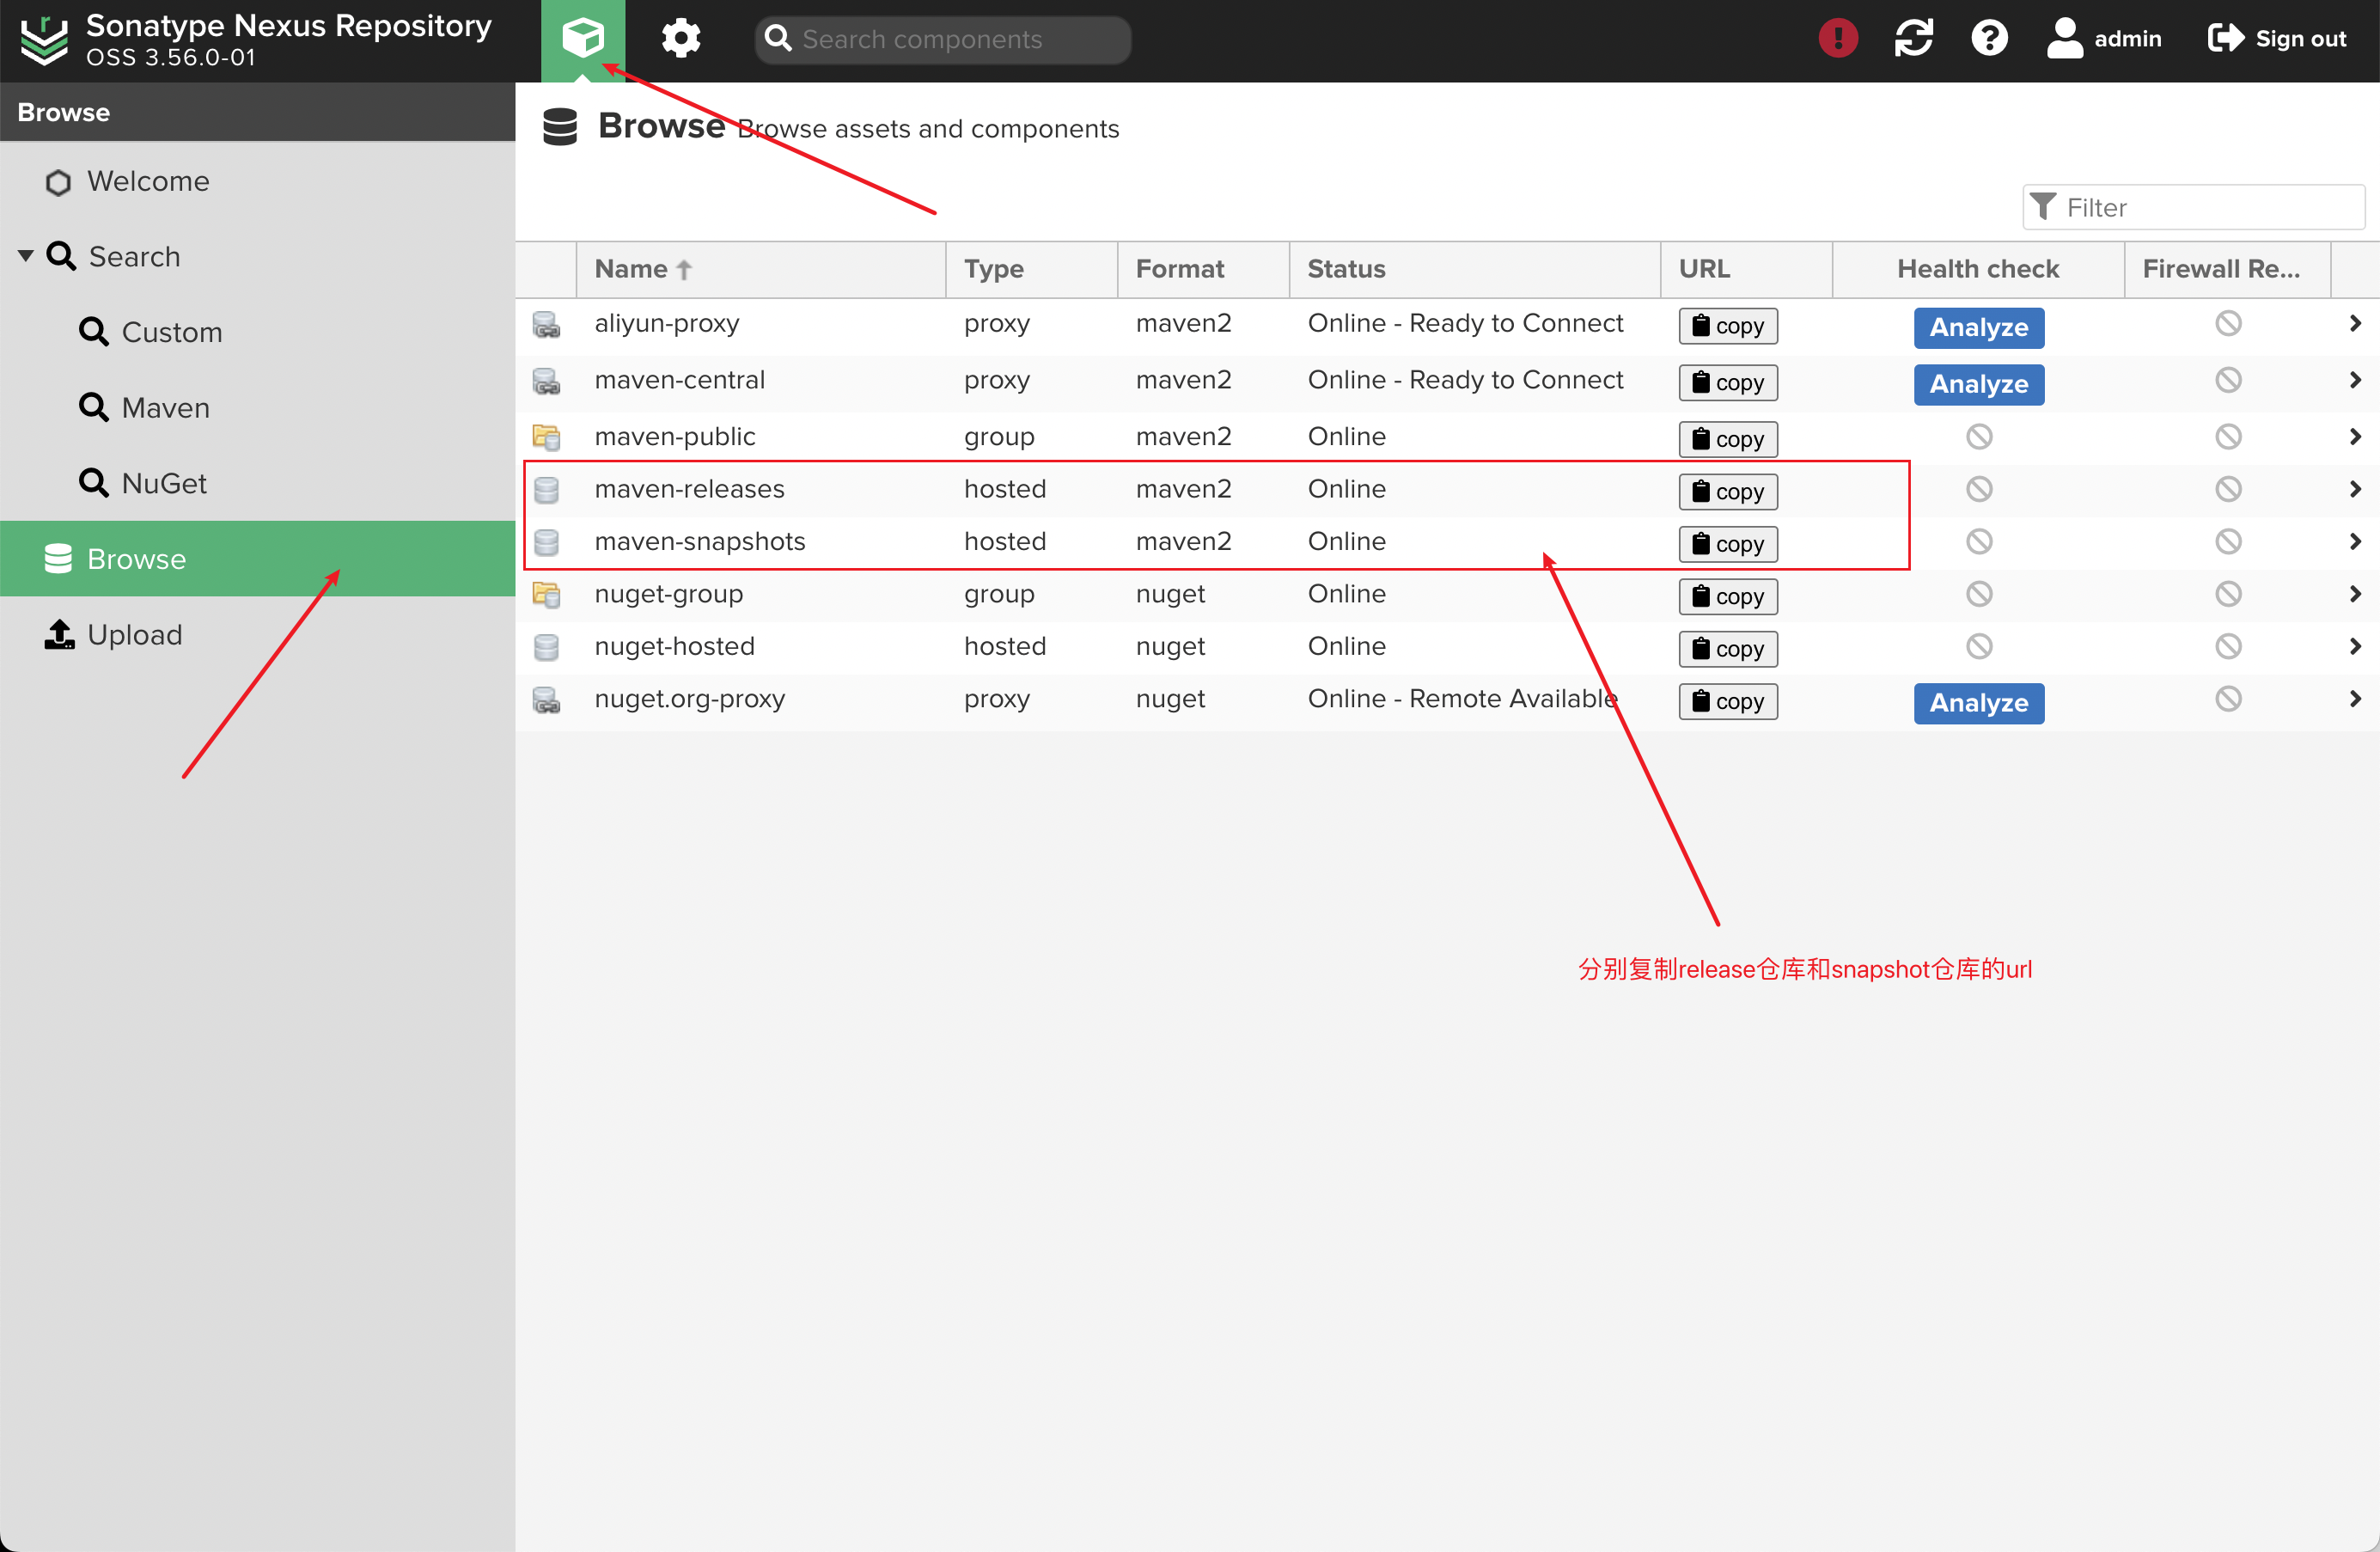Open nuget-hosted row chevron

pyautogui.click(x=2355, y=646)
